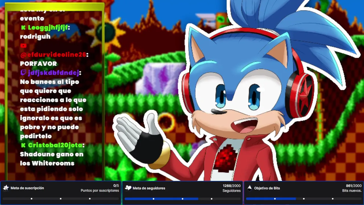Click the red YouTube icon in chat
Viewport: 364px width, 205px height.
(23, 46)
